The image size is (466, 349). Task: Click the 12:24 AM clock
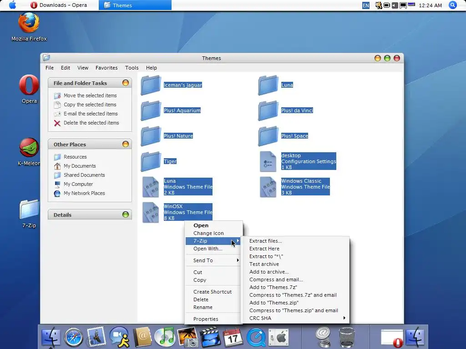click(430, 5)
